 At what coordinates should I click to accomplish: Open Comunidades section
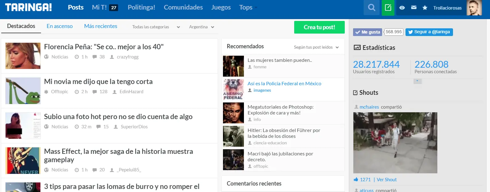click(x=183, y=7)
